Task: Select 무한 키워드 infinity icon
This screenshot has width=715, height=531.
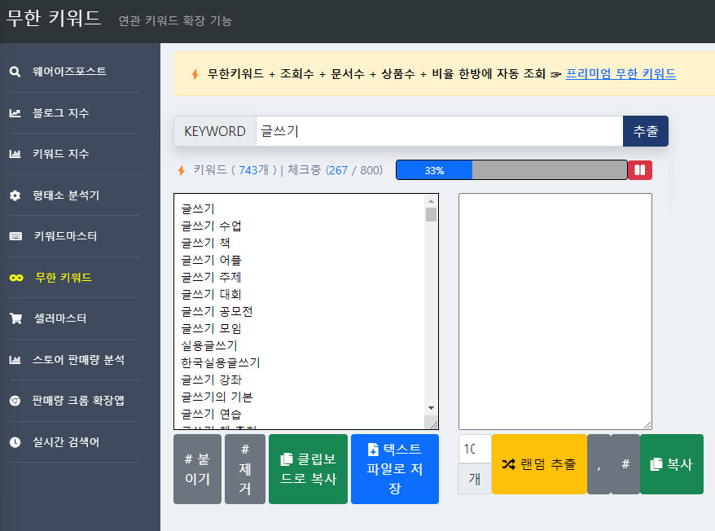Action: pos(16,278)
